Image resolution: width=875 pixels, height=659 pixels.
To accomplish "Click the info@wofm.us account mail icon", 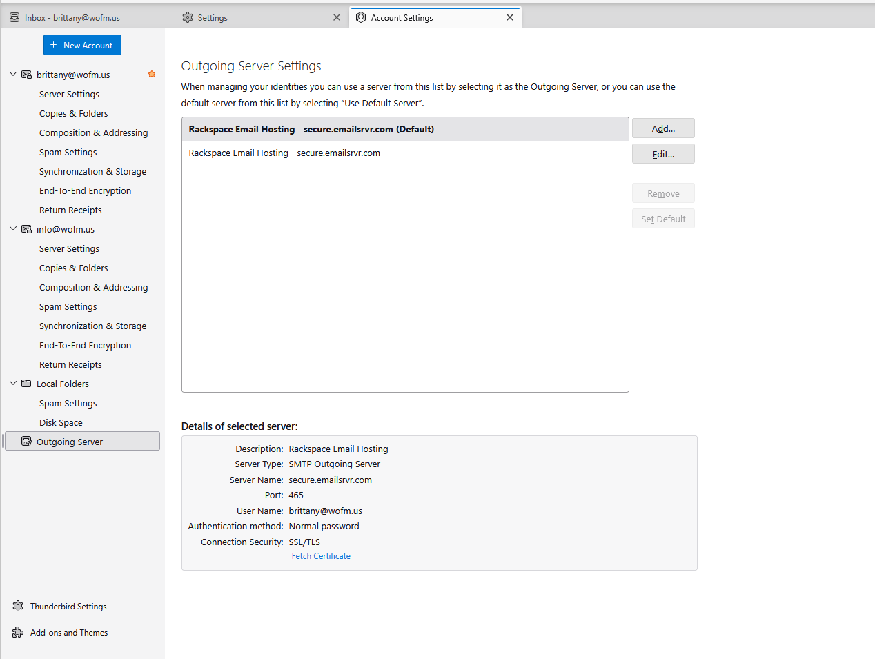I will coord(26,229).
